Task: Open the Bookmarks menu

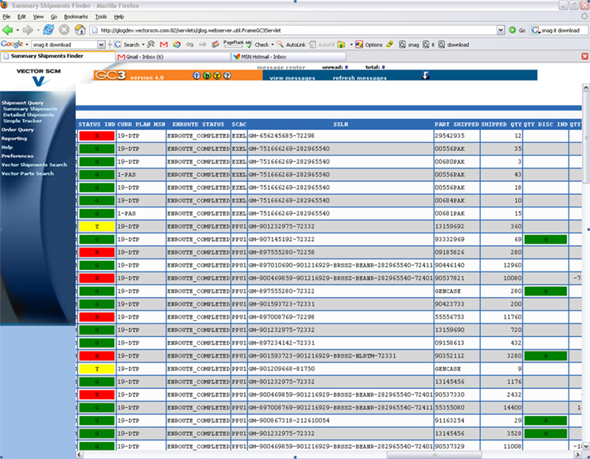Action: pos(76,17)
